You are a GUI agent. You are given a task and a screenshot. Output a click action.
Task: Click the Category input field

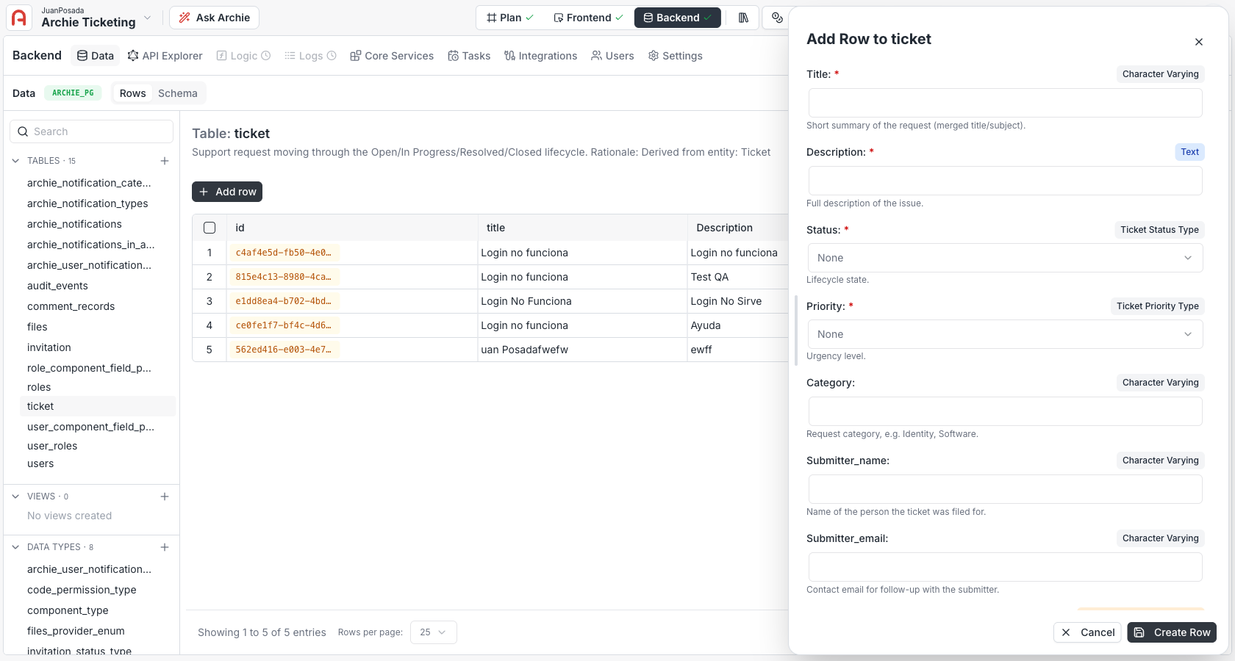tap(1005, 411)
